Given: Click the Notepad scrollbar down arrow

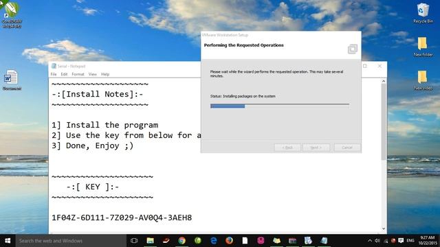Looking at the screenshot, I should click(384, 228).
